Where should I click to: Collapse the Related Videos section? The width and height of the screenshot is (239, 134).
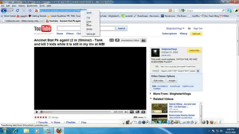pos(150,99)
